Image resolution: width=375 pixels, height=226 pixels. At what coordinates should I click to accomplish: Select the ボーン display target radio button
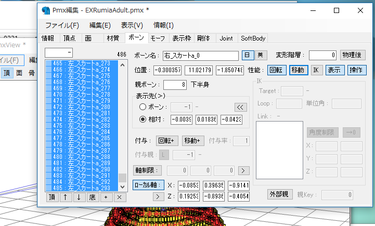143,107
